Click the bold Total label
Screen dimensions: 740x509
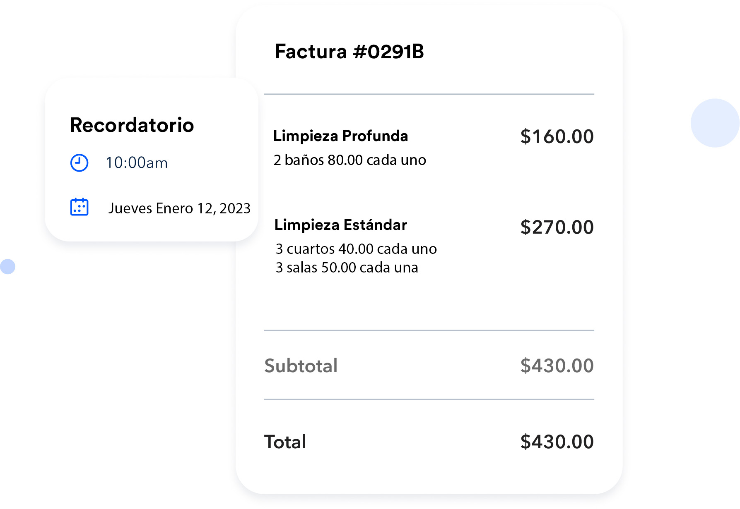pyautogui.click(x=285, y=442)
